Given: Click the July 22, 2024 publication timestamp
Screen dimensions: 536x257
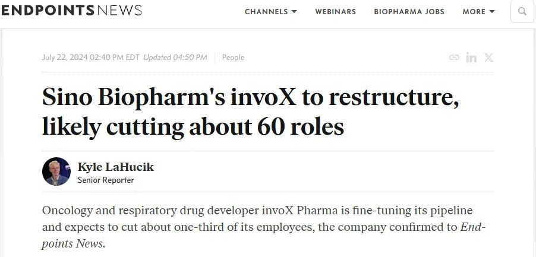Looking at the screenshot, I should [90, 58].
